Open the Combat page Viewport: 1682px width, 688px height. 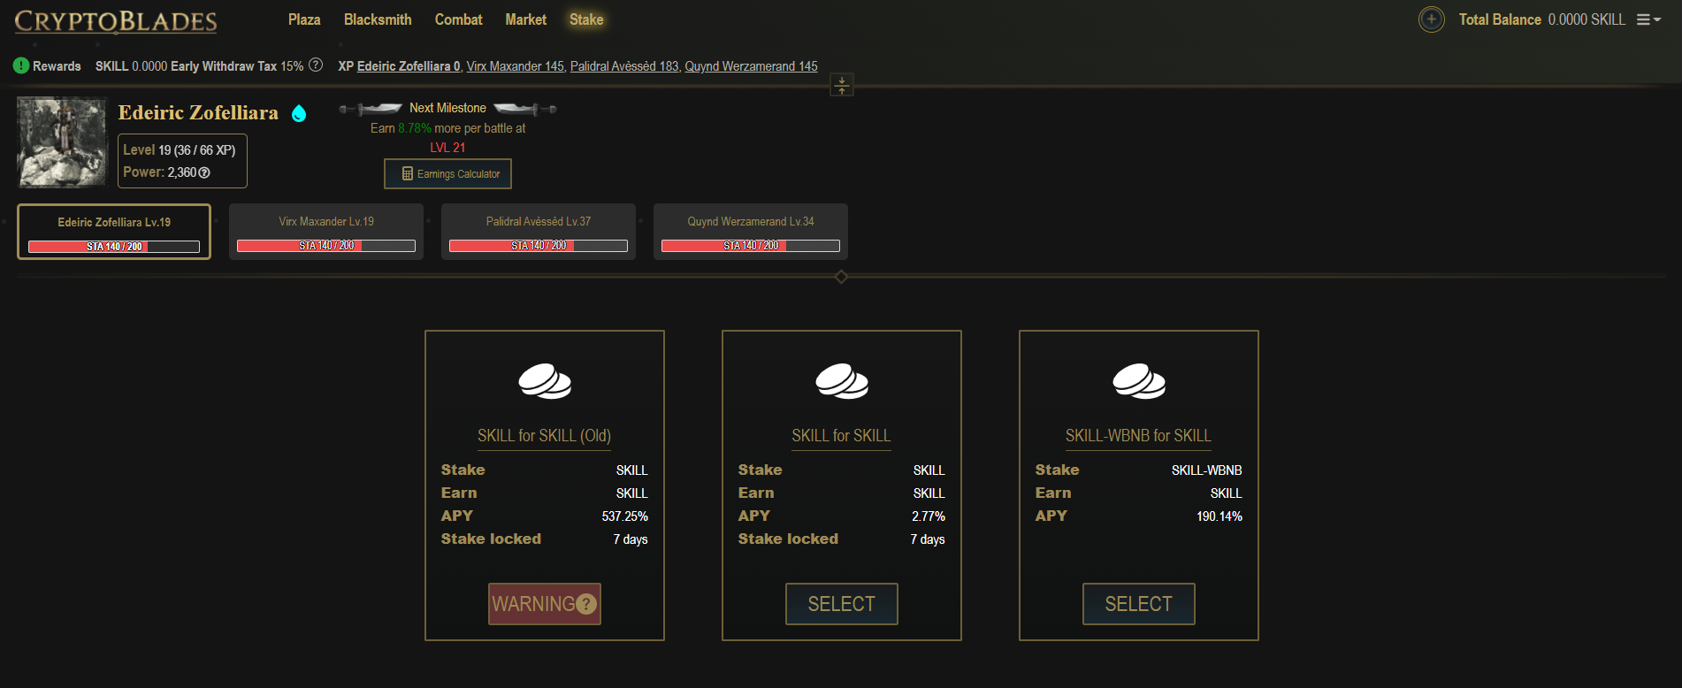point(459,19)
